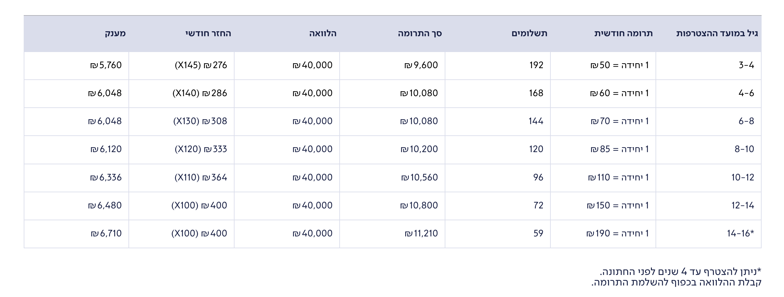This screenshot has width=784, height=297.
Task: Select the "תשלומים" column header
Action: (x=529, y=34)
